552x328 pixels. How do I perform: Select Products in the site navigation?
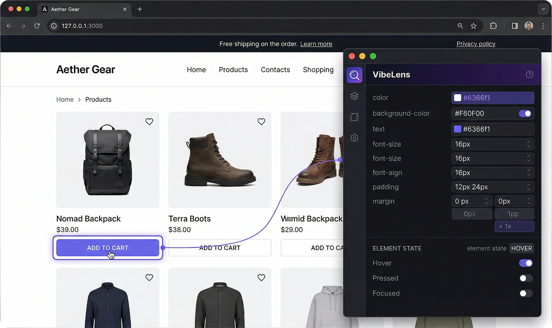coord(233,69)
